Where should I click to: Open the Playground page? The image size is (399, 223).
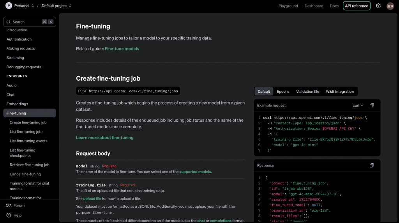click(288, 6)
